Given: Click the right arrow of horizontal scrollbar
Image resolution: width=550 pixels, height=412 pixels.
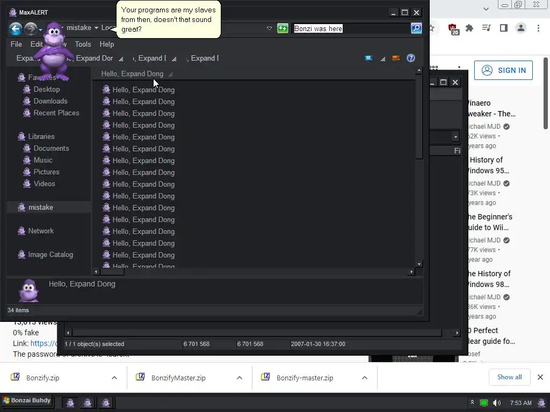Looking at the screenshot, I should [x=411, y=271].
